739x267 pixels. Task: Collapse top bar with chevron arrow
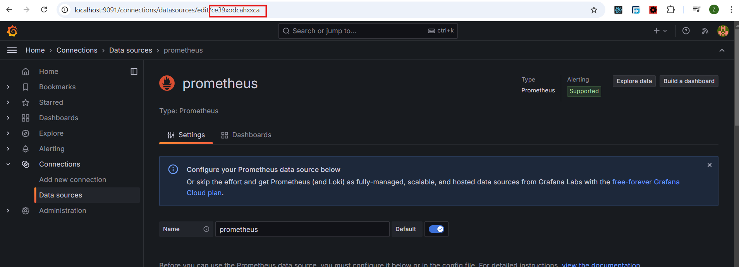point(722,50)
